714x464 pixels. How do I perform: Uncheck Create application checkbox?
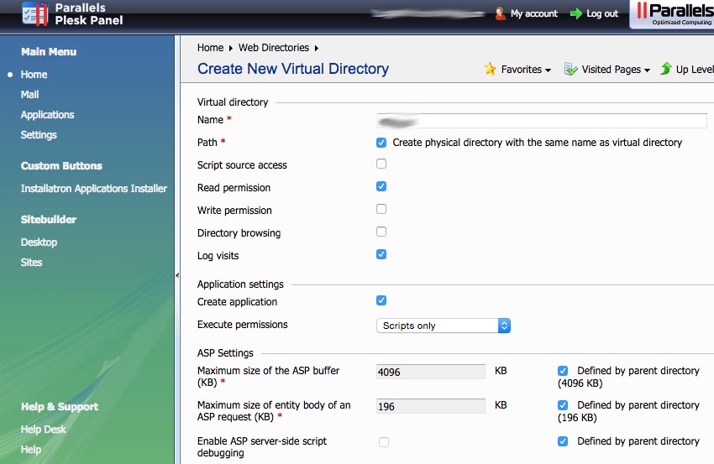(x=381, y=300)
